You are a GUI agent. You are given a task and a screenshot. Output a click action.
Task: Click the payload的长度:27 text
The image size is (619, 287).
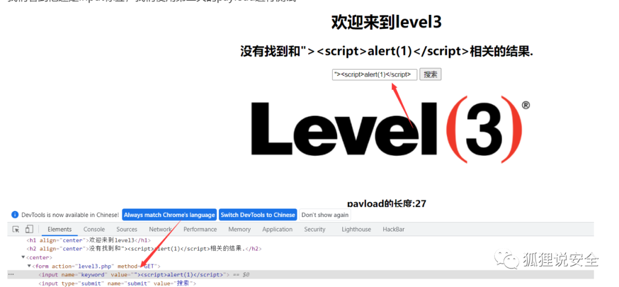pyautogui.click(x=386, y=203)
